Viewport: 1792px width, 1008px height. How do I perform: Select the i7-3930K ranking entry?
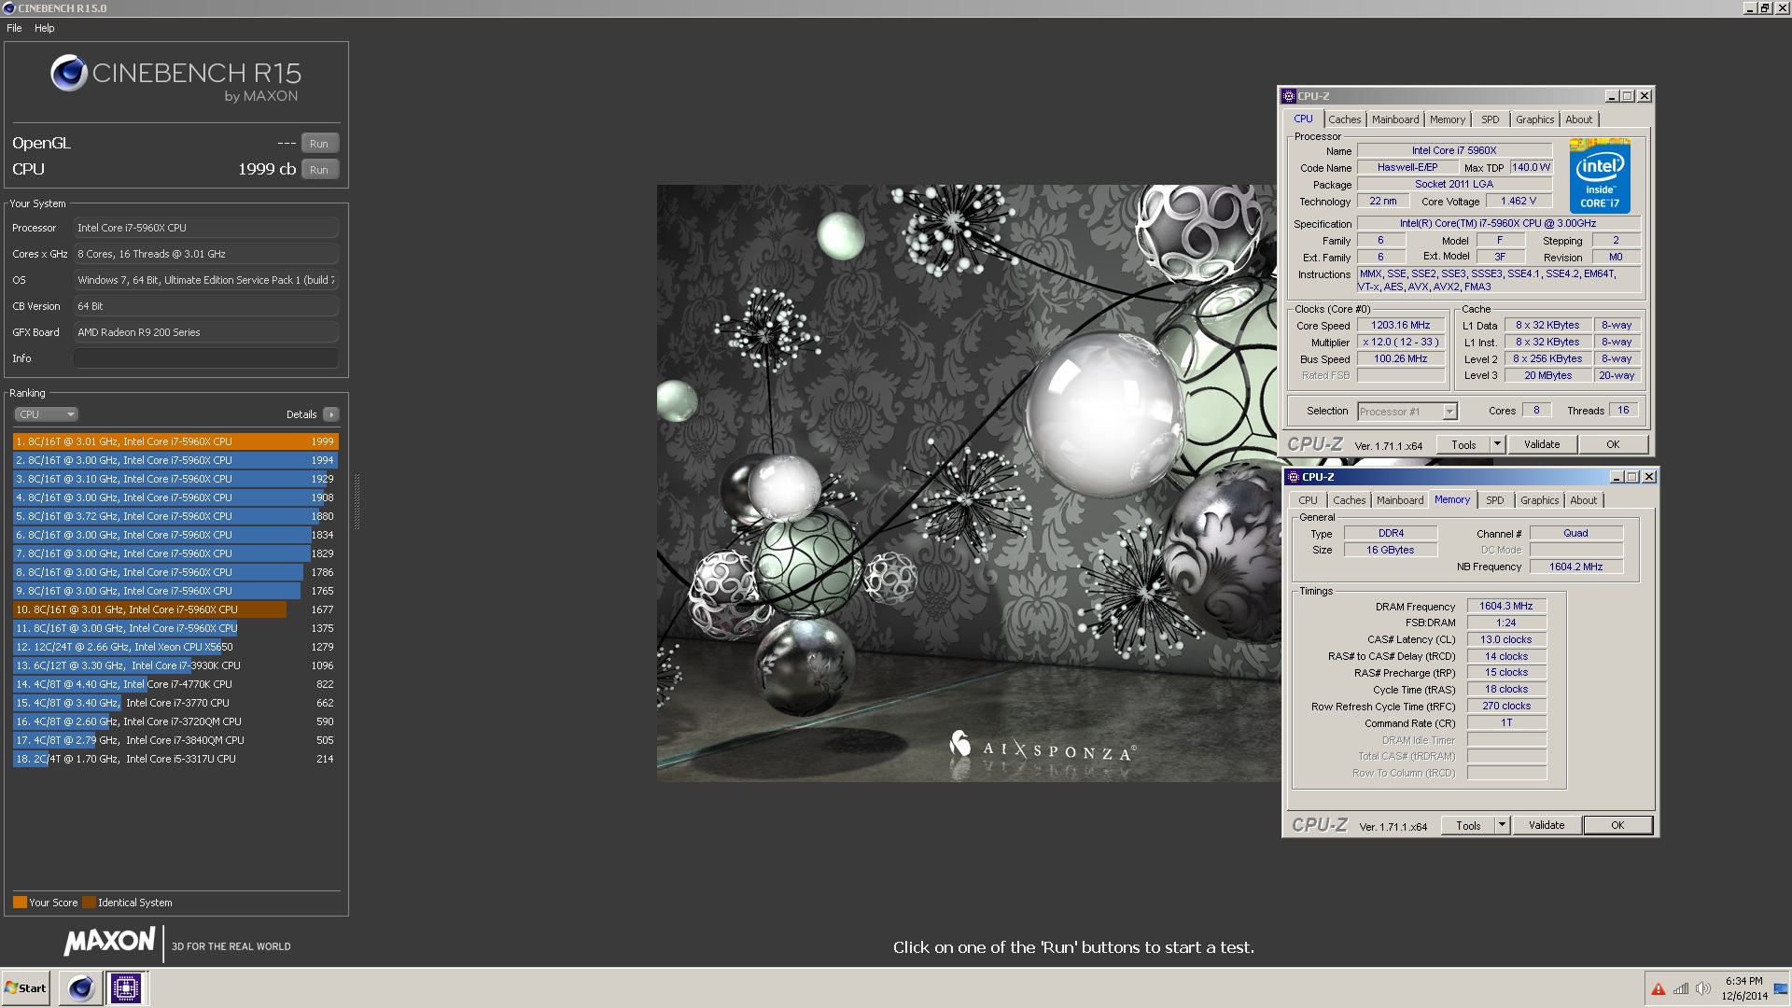175,665
